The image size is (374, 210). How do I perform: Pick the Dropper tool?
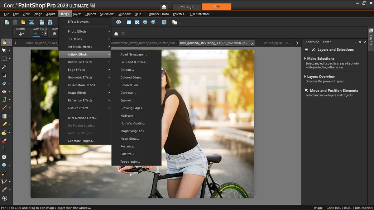(4, 67)
